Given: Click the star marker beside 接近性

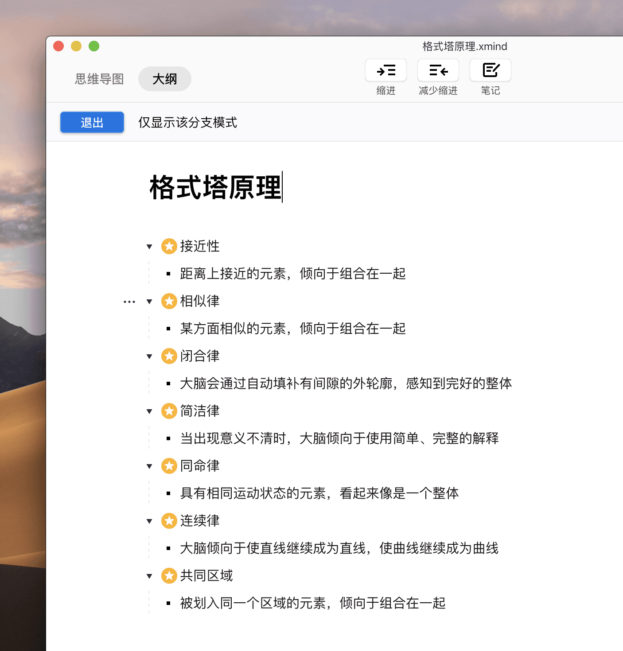Looking at the screenshot, I should [x=169, y=246].
